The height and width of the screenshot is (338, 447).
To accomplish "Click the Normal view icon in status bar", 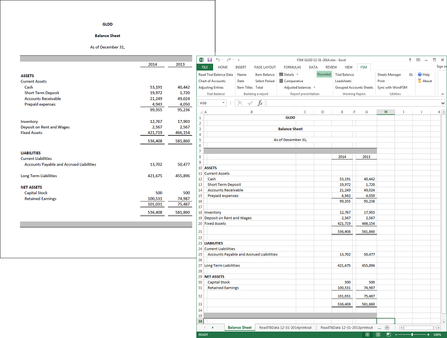I will point(368,335).
